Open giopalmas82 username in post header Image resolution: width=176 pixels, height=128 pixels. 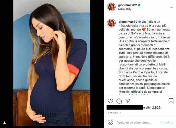click(x=128, y=5)
